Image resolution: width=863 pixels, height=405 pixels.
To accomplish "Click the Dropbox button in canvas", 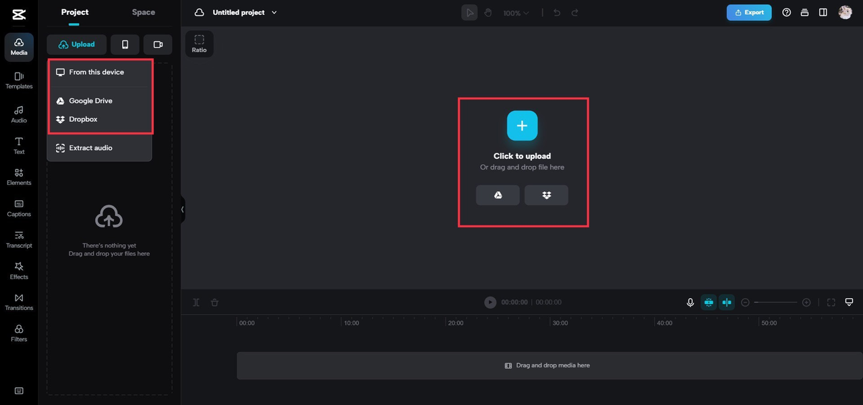I will (x=547, y=195).
